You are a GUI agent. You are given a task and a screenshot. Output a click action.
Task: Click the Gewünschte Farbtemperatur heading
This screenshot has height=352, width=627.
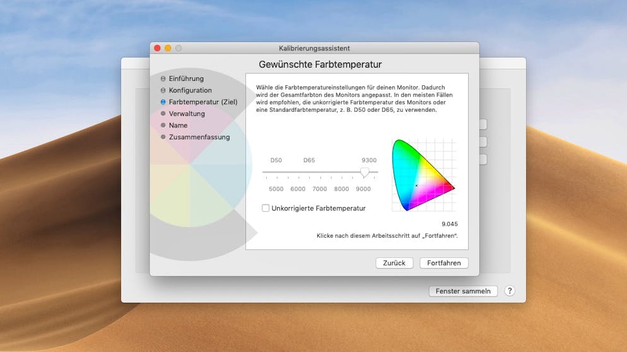(320, 64)
